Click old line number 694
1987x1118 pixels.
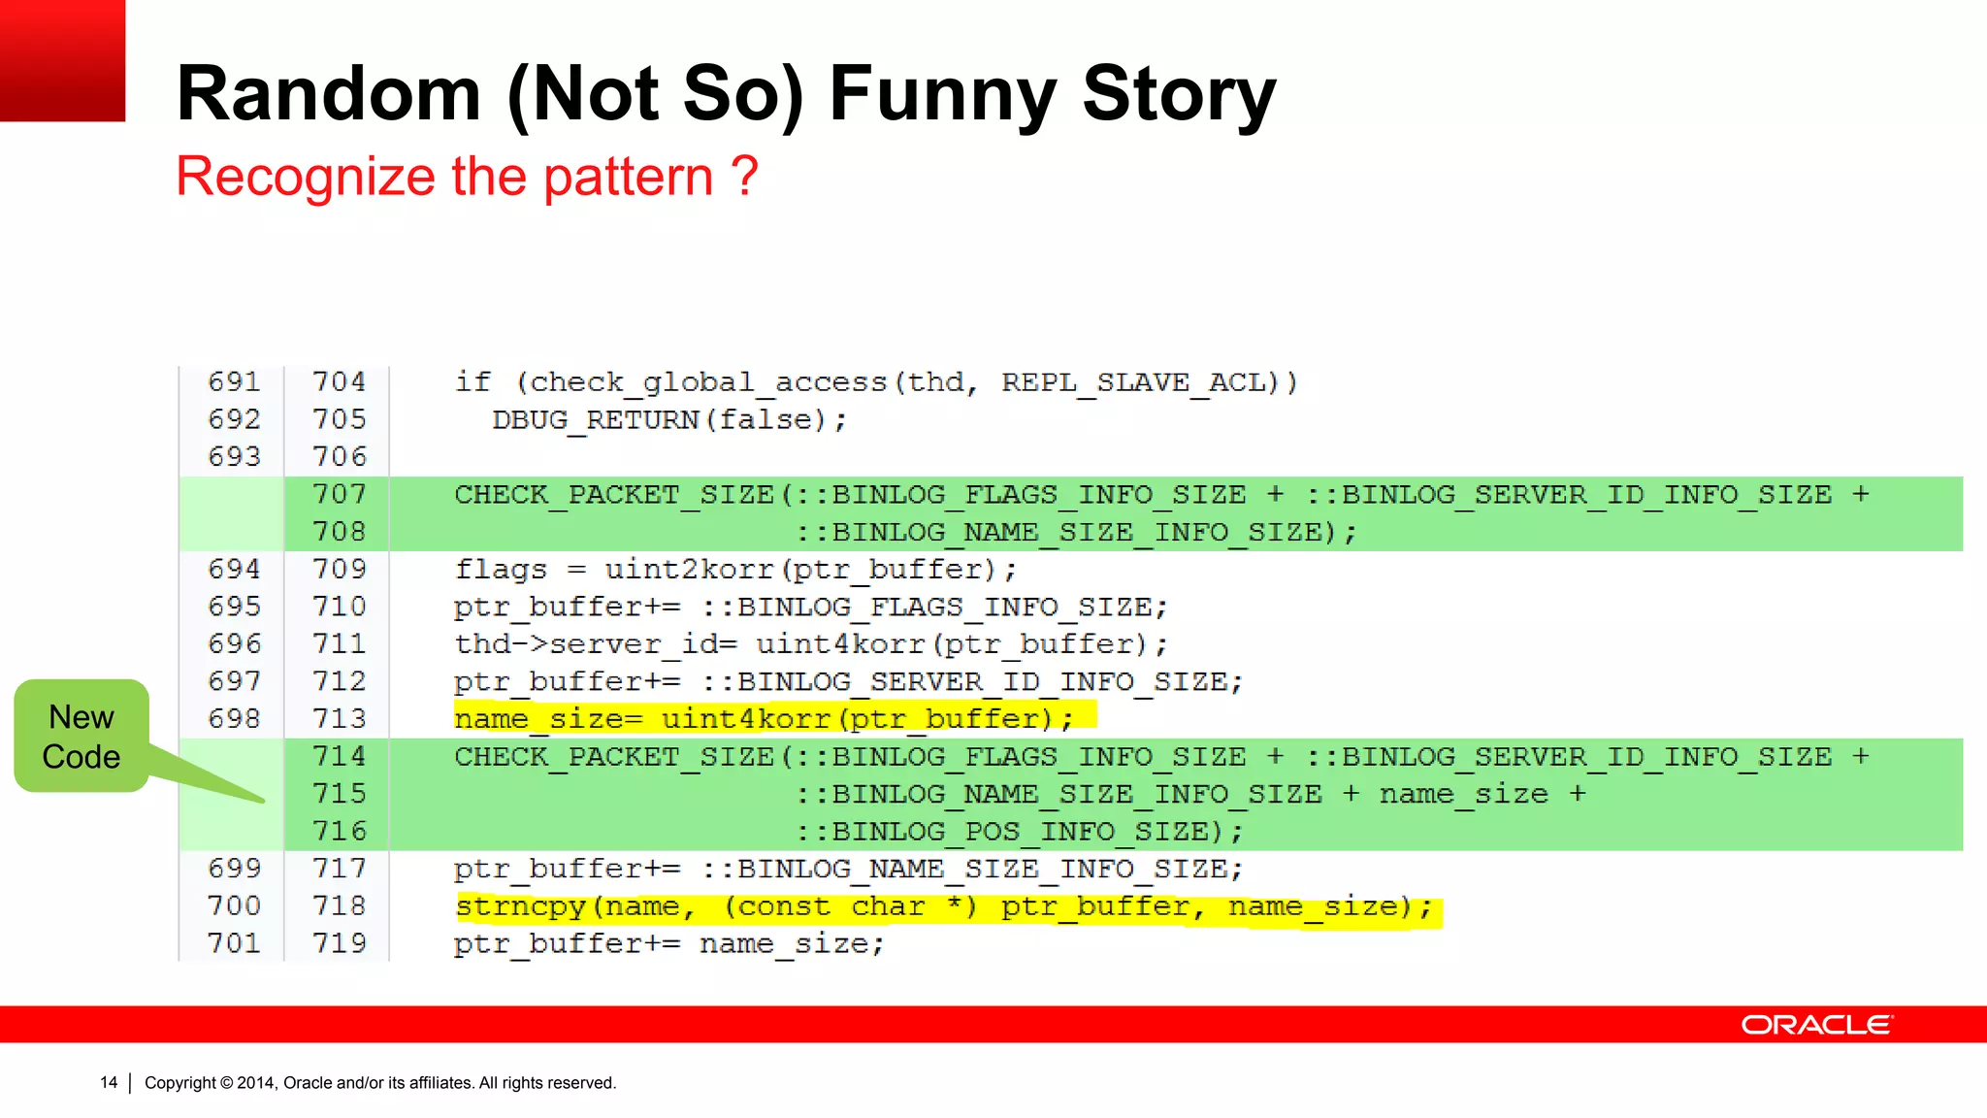[235, 570]
